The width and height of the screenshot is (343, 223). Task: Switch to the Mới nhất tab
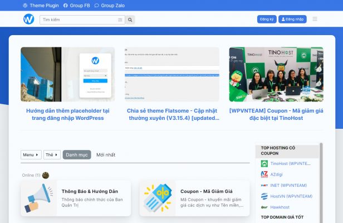[106, 154]
